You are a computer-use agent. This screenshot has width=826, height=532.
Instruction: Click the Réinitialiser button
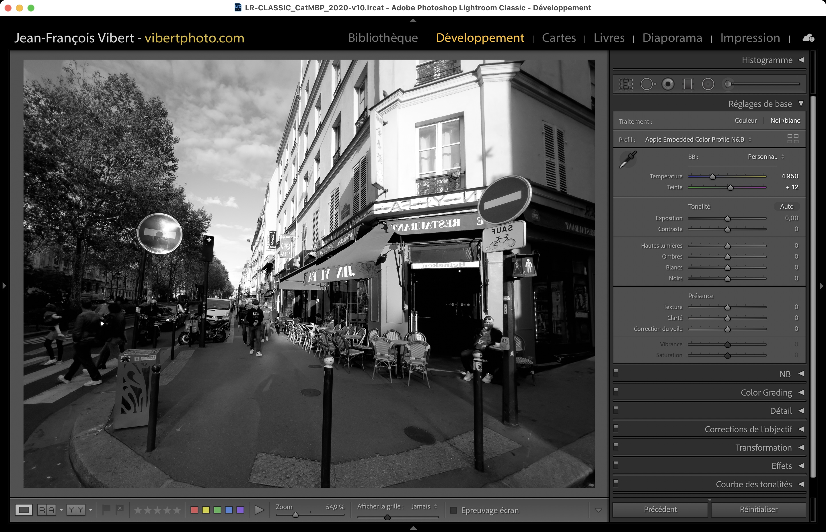pyautogui.click(x=758, y=509)
